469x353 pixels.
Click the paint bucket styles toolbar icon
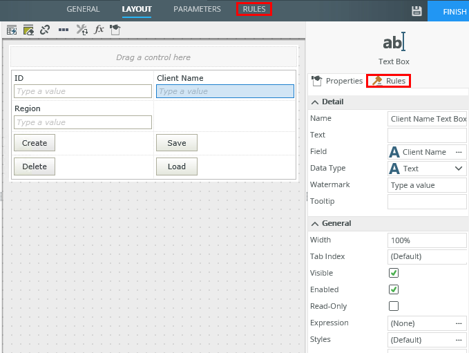115,30
